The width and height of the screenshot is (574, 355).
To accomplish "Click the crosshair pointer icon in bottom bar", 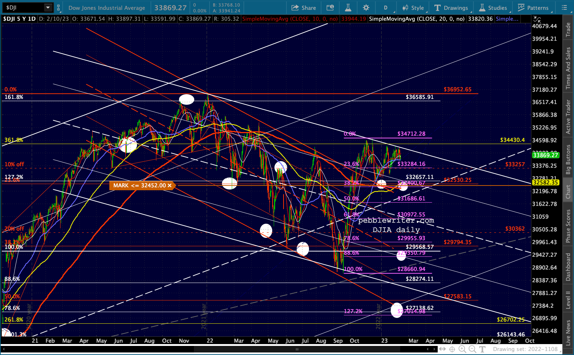I will [x=452, y=349].
